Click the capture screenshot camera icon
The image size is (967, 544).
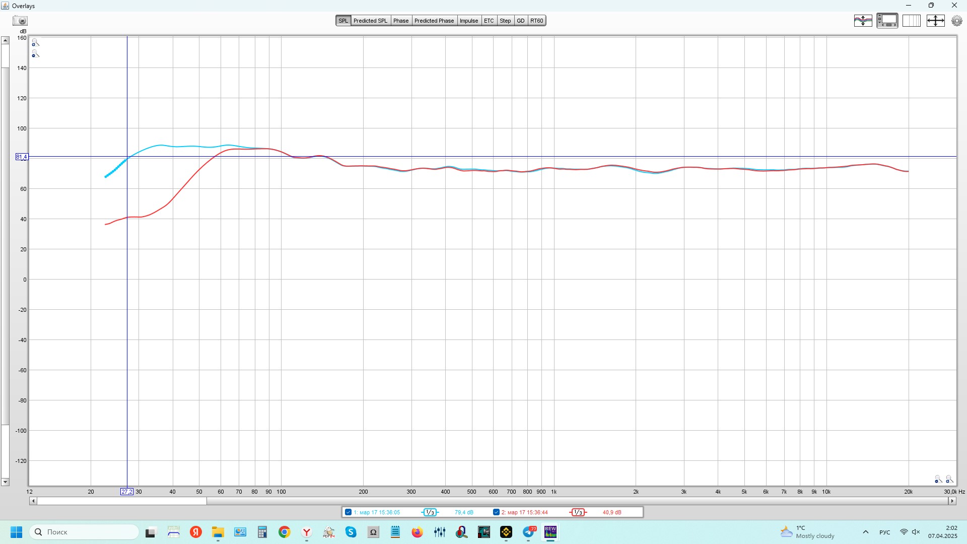tap(20, 21)
